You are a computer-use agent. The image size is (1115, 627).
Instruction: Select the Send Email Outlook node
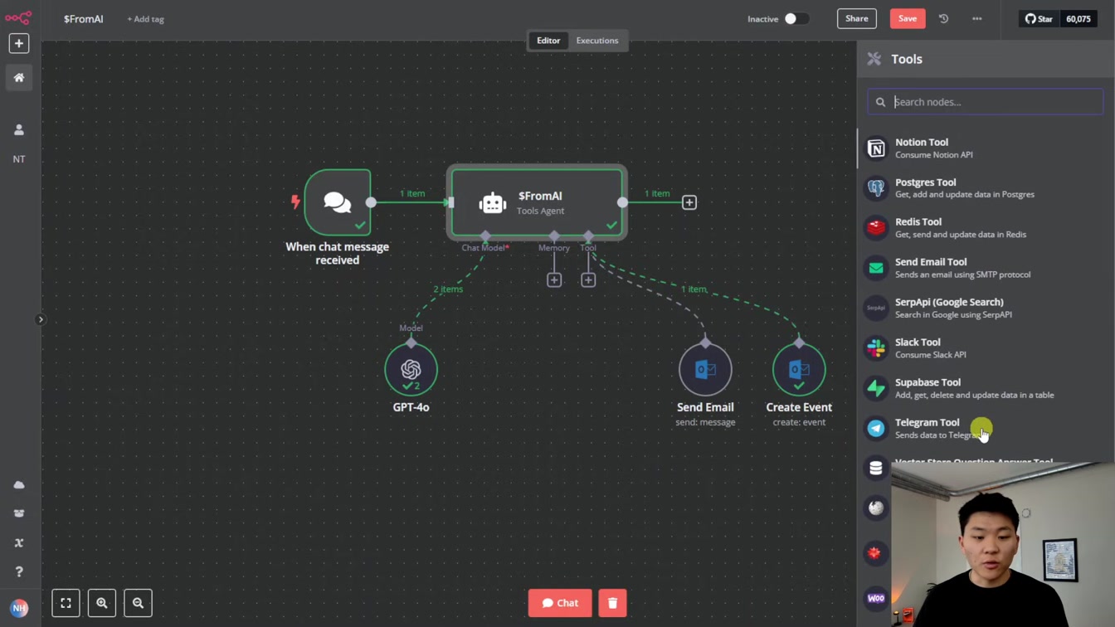coord(705,370)
